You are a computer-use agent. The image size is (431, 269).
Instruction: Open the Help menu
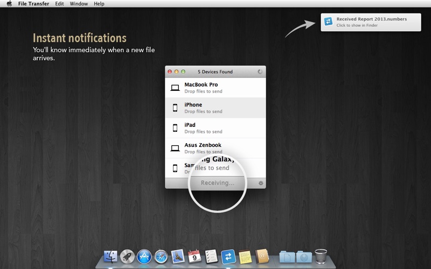[x=99, y=4]
